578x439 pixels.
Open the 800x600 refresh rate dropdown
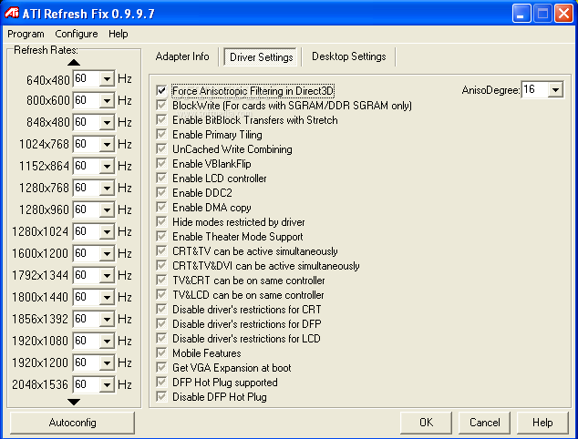[x=107, y=100]
